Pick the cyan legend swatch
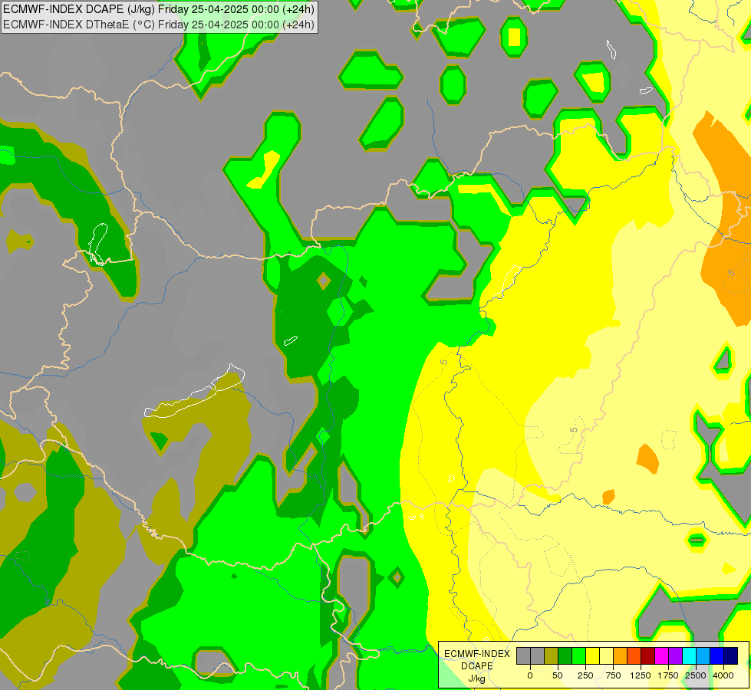 pyautogui.click(x=689, y=655)
